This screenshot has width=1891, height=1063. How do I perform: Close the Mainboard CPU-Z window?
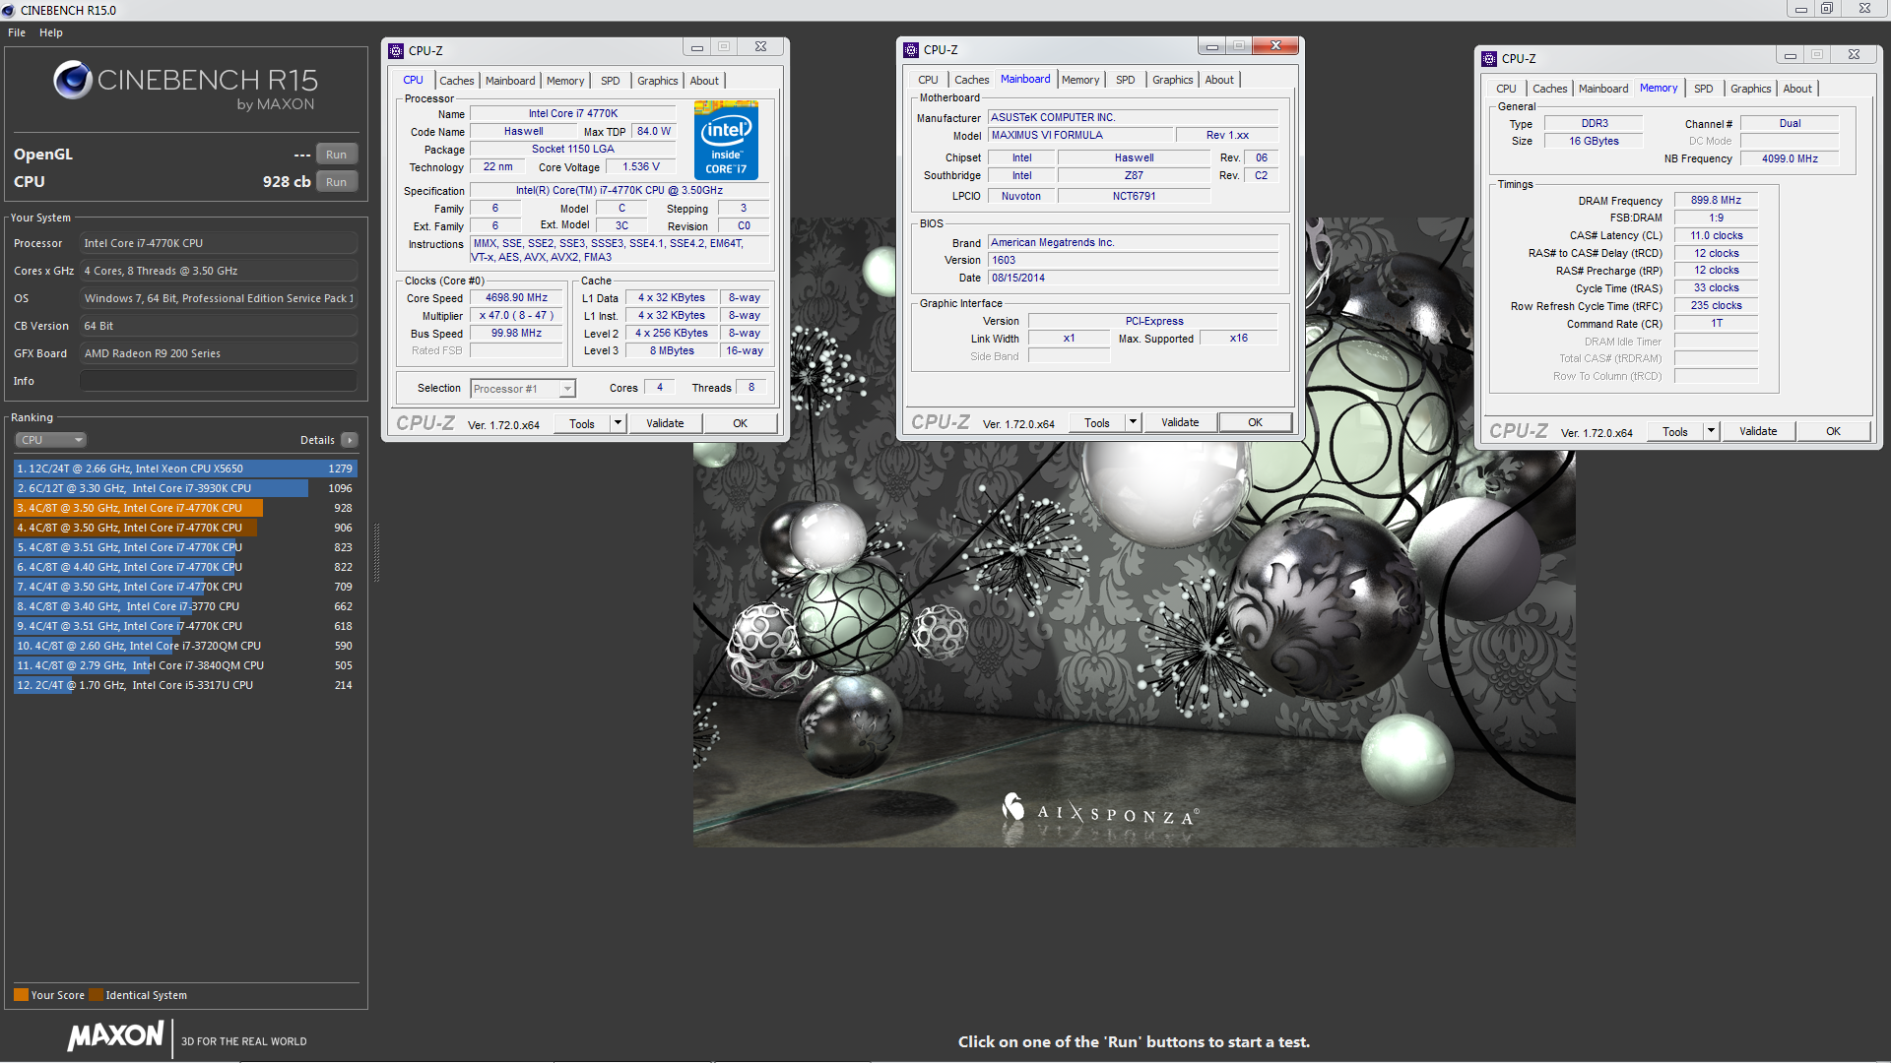[x=1276, y=46]
